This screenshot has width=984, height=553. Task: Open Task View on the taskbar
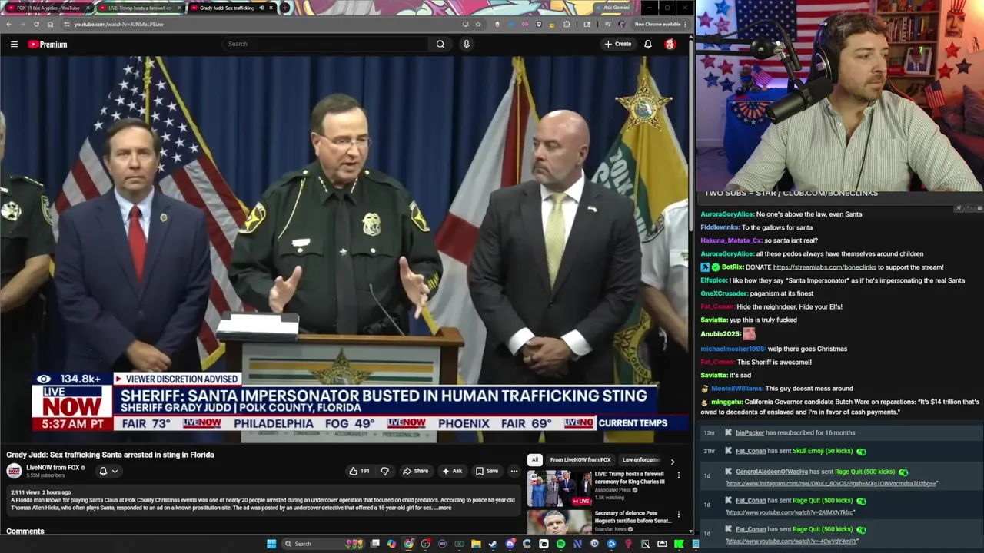tap(374, 544)
